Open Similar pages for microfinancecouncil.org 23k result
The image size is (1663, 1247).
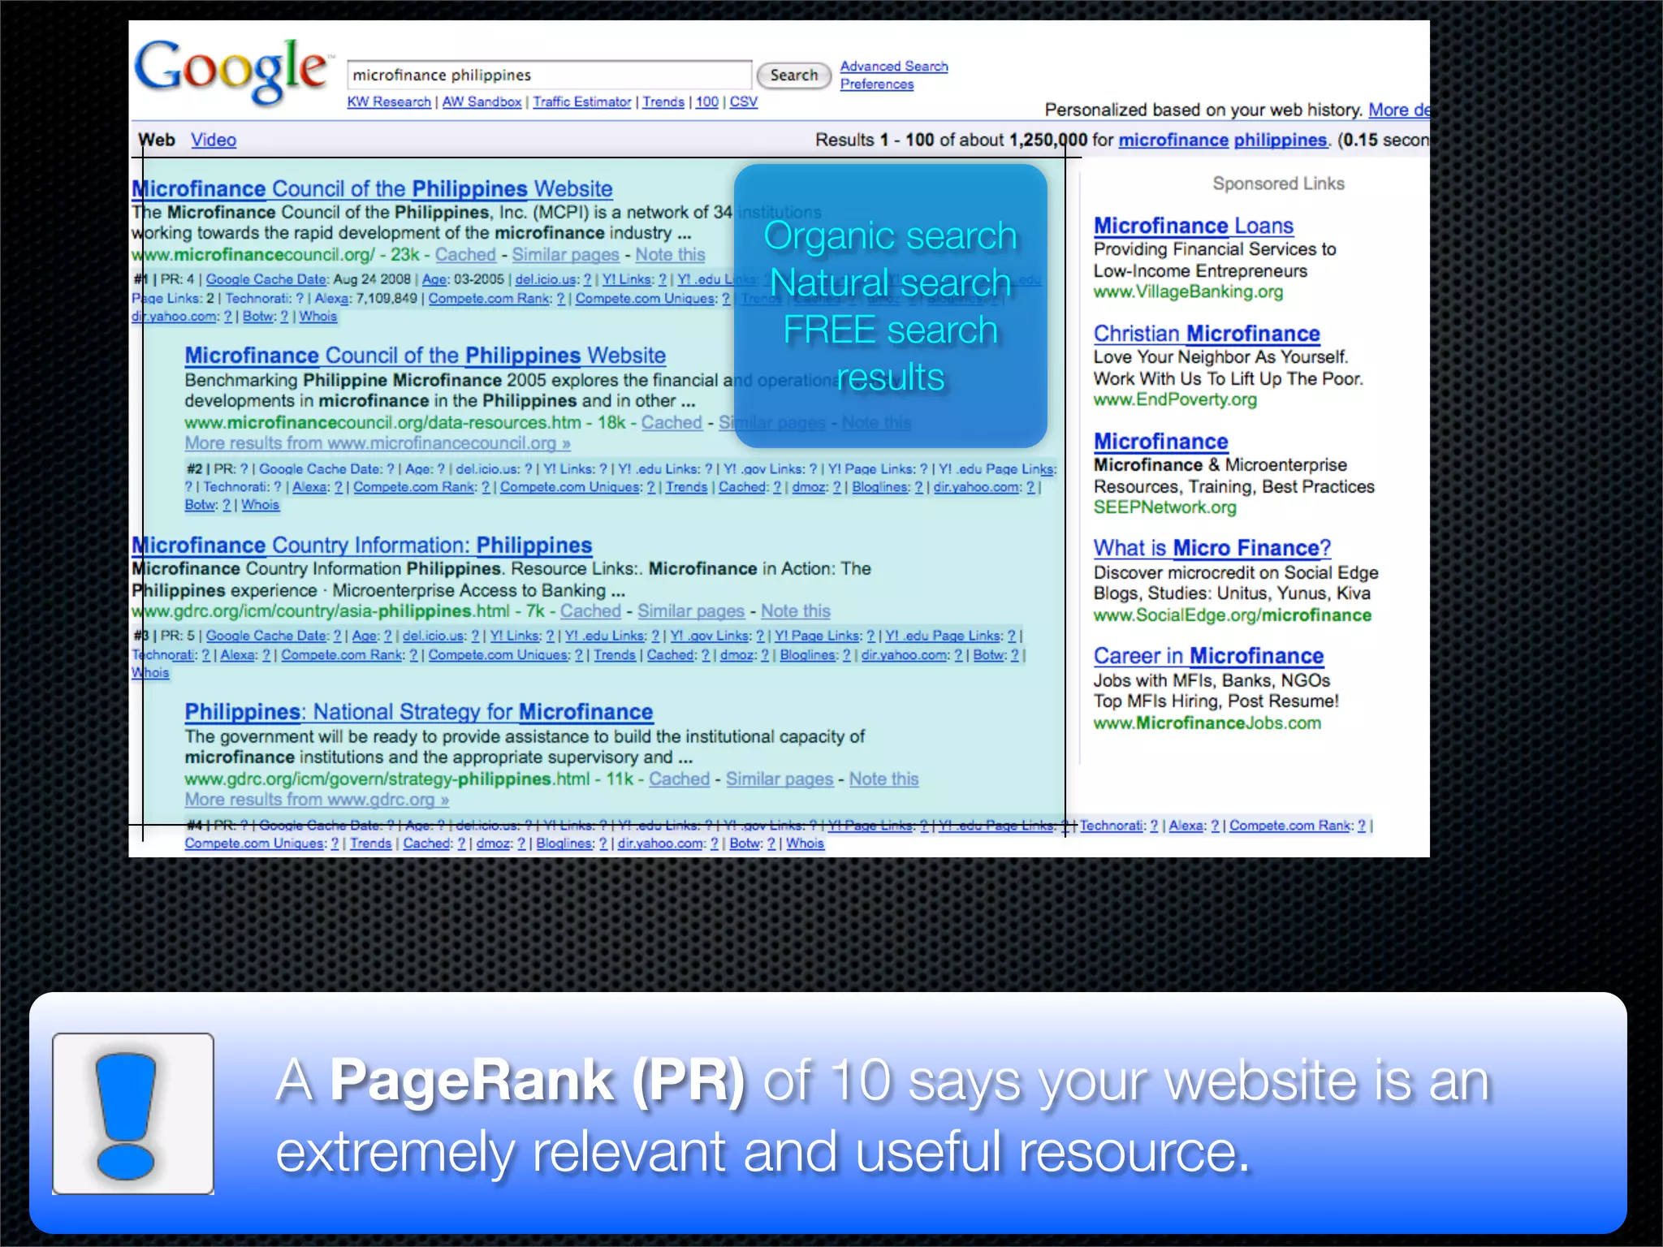565,254
